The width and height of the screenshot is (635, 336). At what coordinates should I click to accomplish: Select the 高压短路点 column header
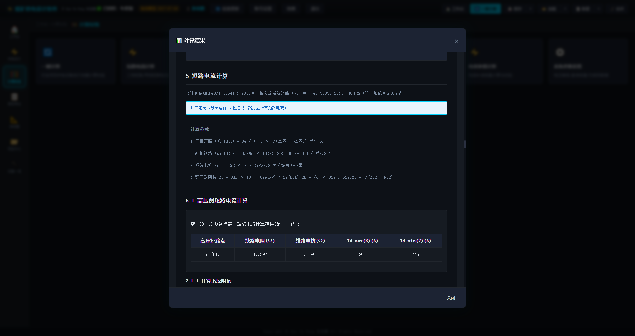(x=213, y=241)
